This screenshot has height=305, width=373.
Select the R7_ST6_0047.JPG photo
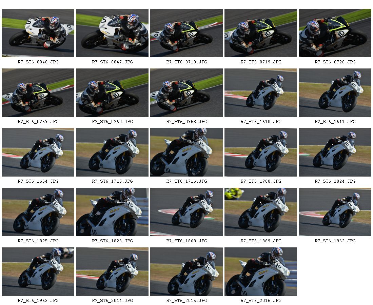(112, 33)
